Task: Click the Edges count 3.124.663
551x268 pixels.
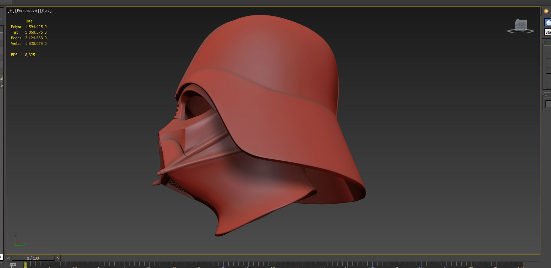Action: pos(34,38)
